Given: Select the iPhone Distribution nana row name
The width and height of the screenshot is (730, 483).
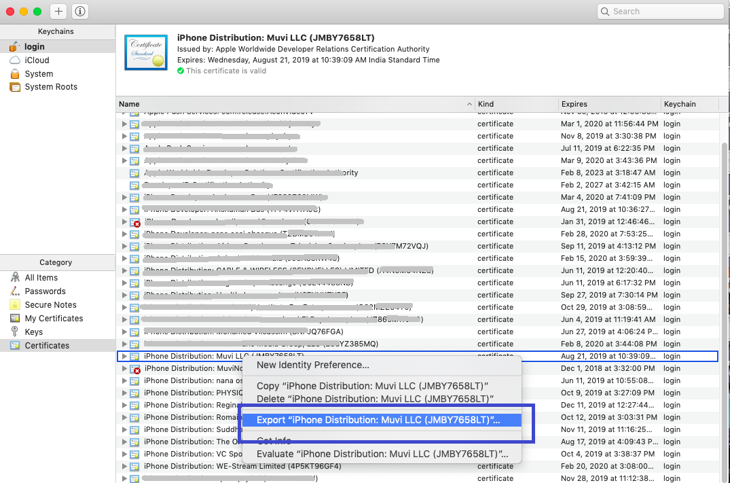Looking at the screenshot, I should (194, 380).
